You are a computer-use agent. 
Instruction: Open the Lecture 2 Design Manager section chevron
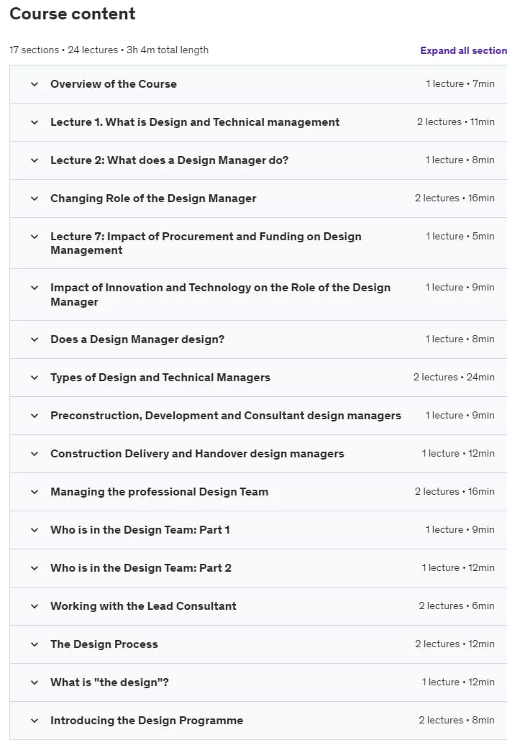[35, 160]
